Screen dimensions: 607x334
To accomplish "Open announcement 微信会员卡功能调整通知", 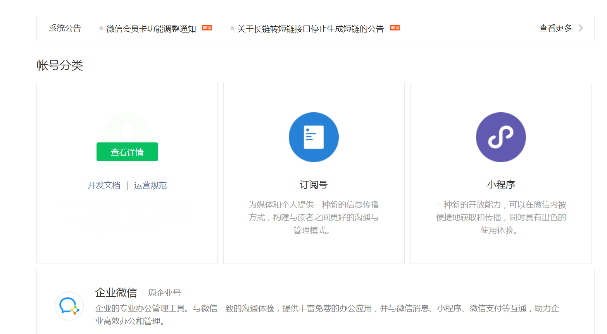I will tap(151, 29).
